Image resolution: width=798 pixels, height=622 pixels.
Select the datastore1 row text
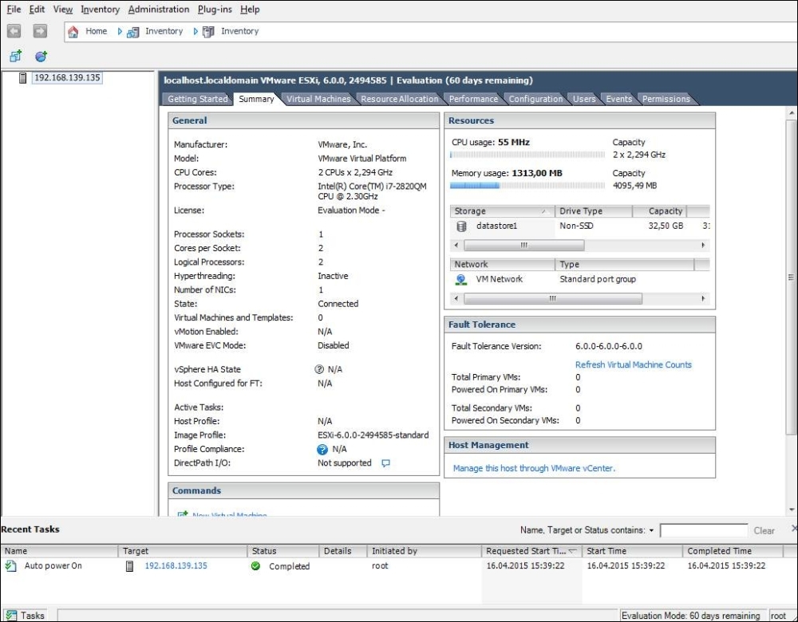coord(496,226)
